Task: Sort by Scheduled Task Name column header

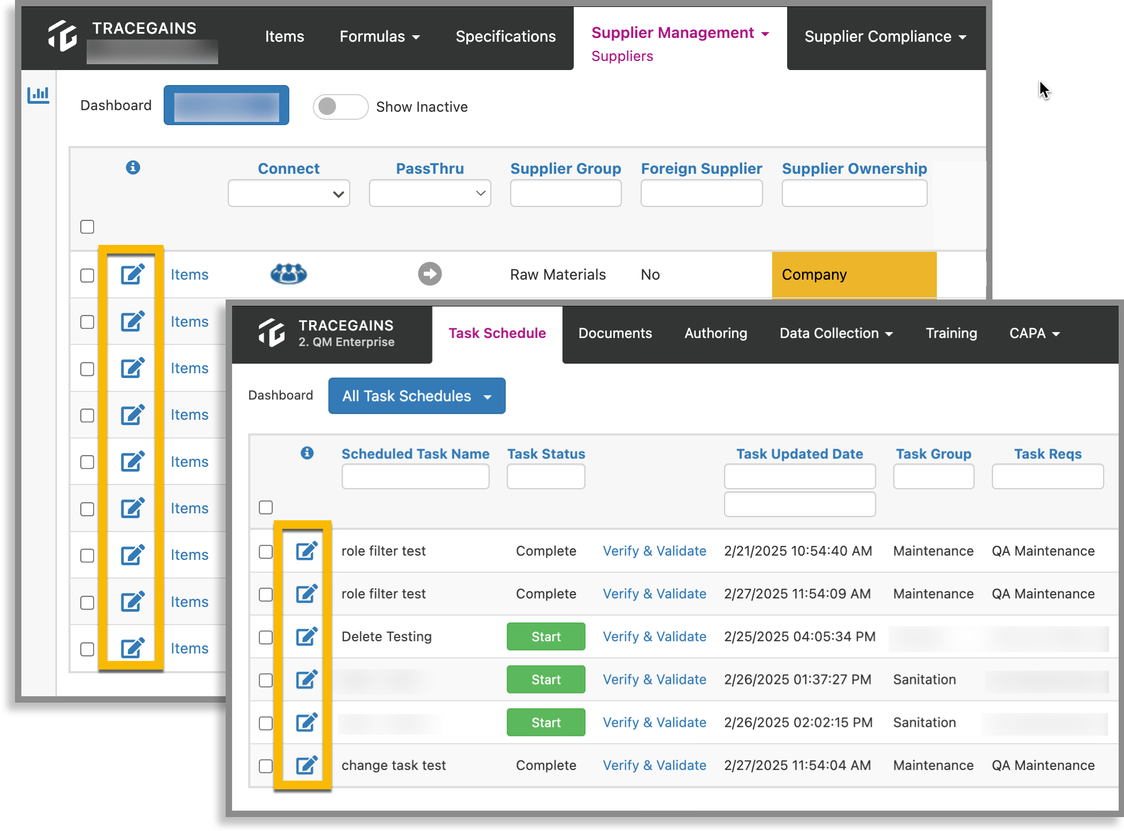Action: coord(415,453)
